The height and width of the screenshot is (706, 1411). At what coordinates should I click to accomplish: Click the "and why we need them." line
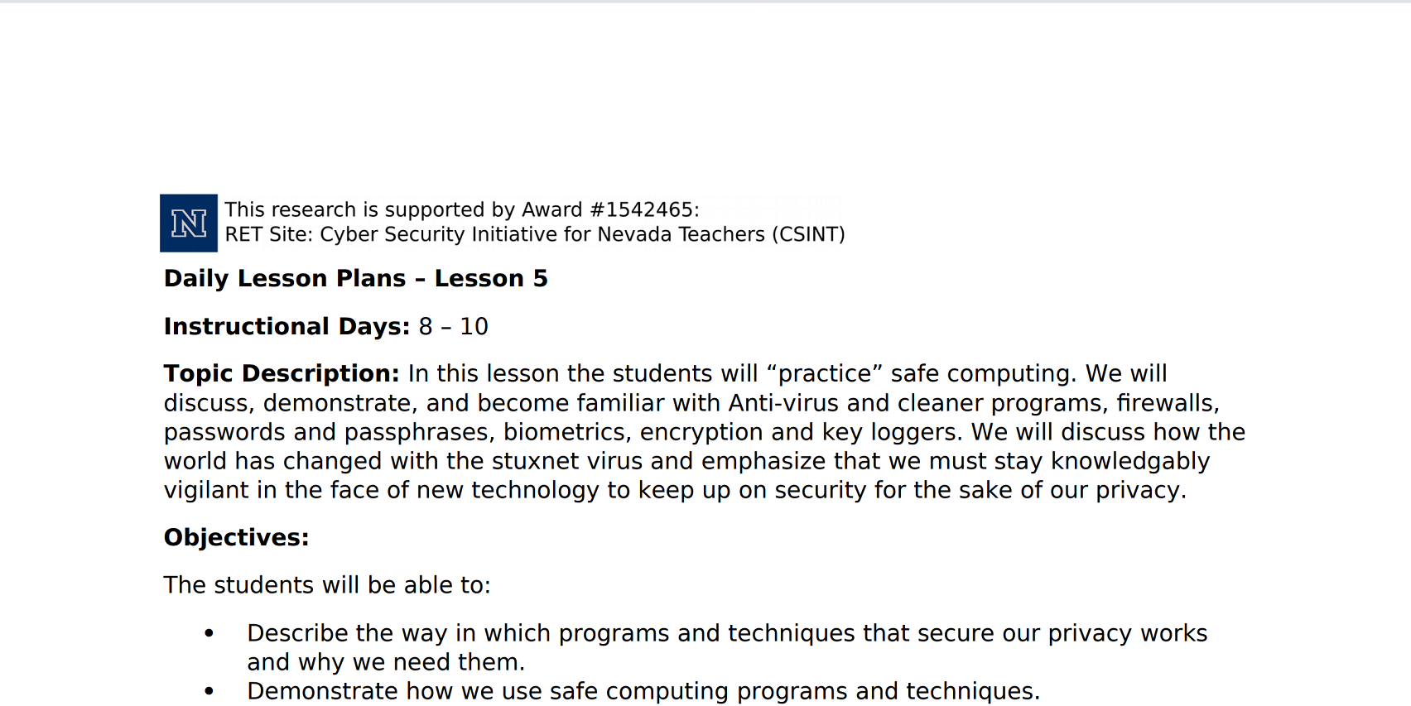coord(386,662)
